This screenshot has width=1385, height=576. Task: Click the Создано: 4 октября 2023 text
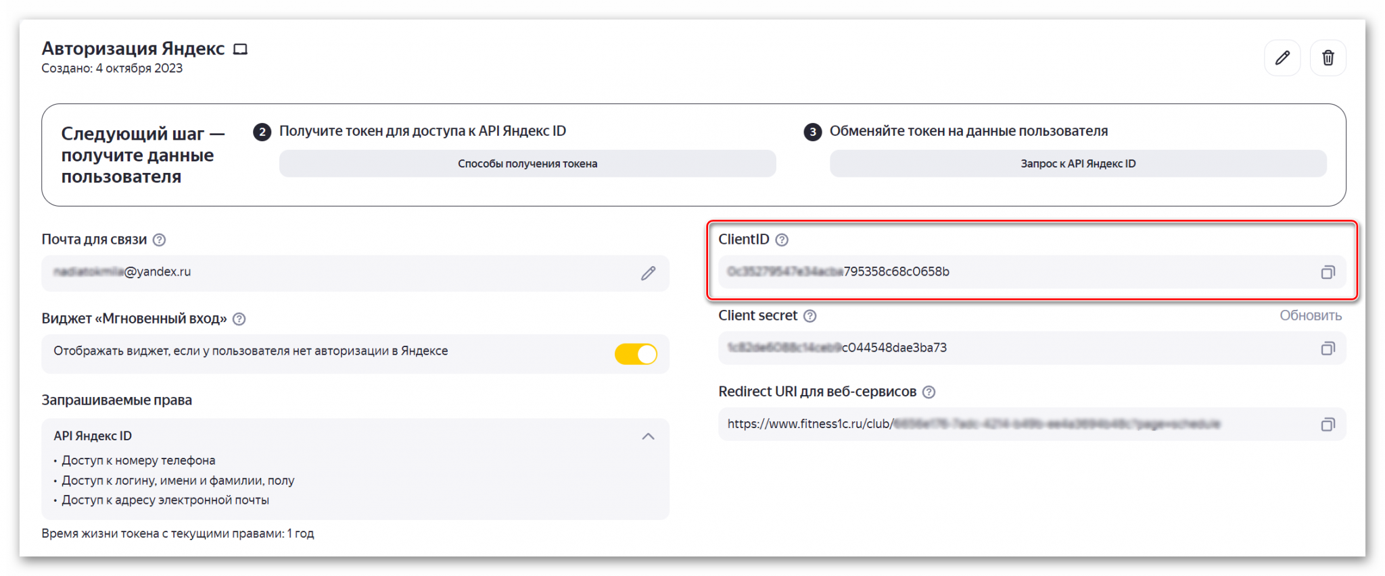112,68
